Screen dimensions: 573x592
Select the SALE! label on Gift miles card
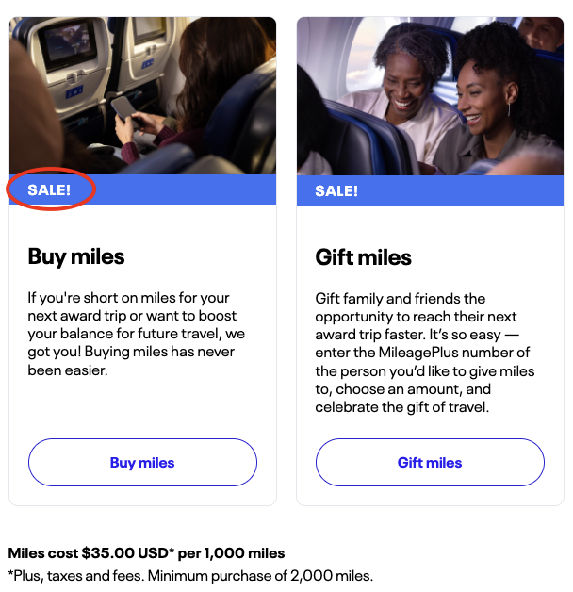click(x=336, y=191)
